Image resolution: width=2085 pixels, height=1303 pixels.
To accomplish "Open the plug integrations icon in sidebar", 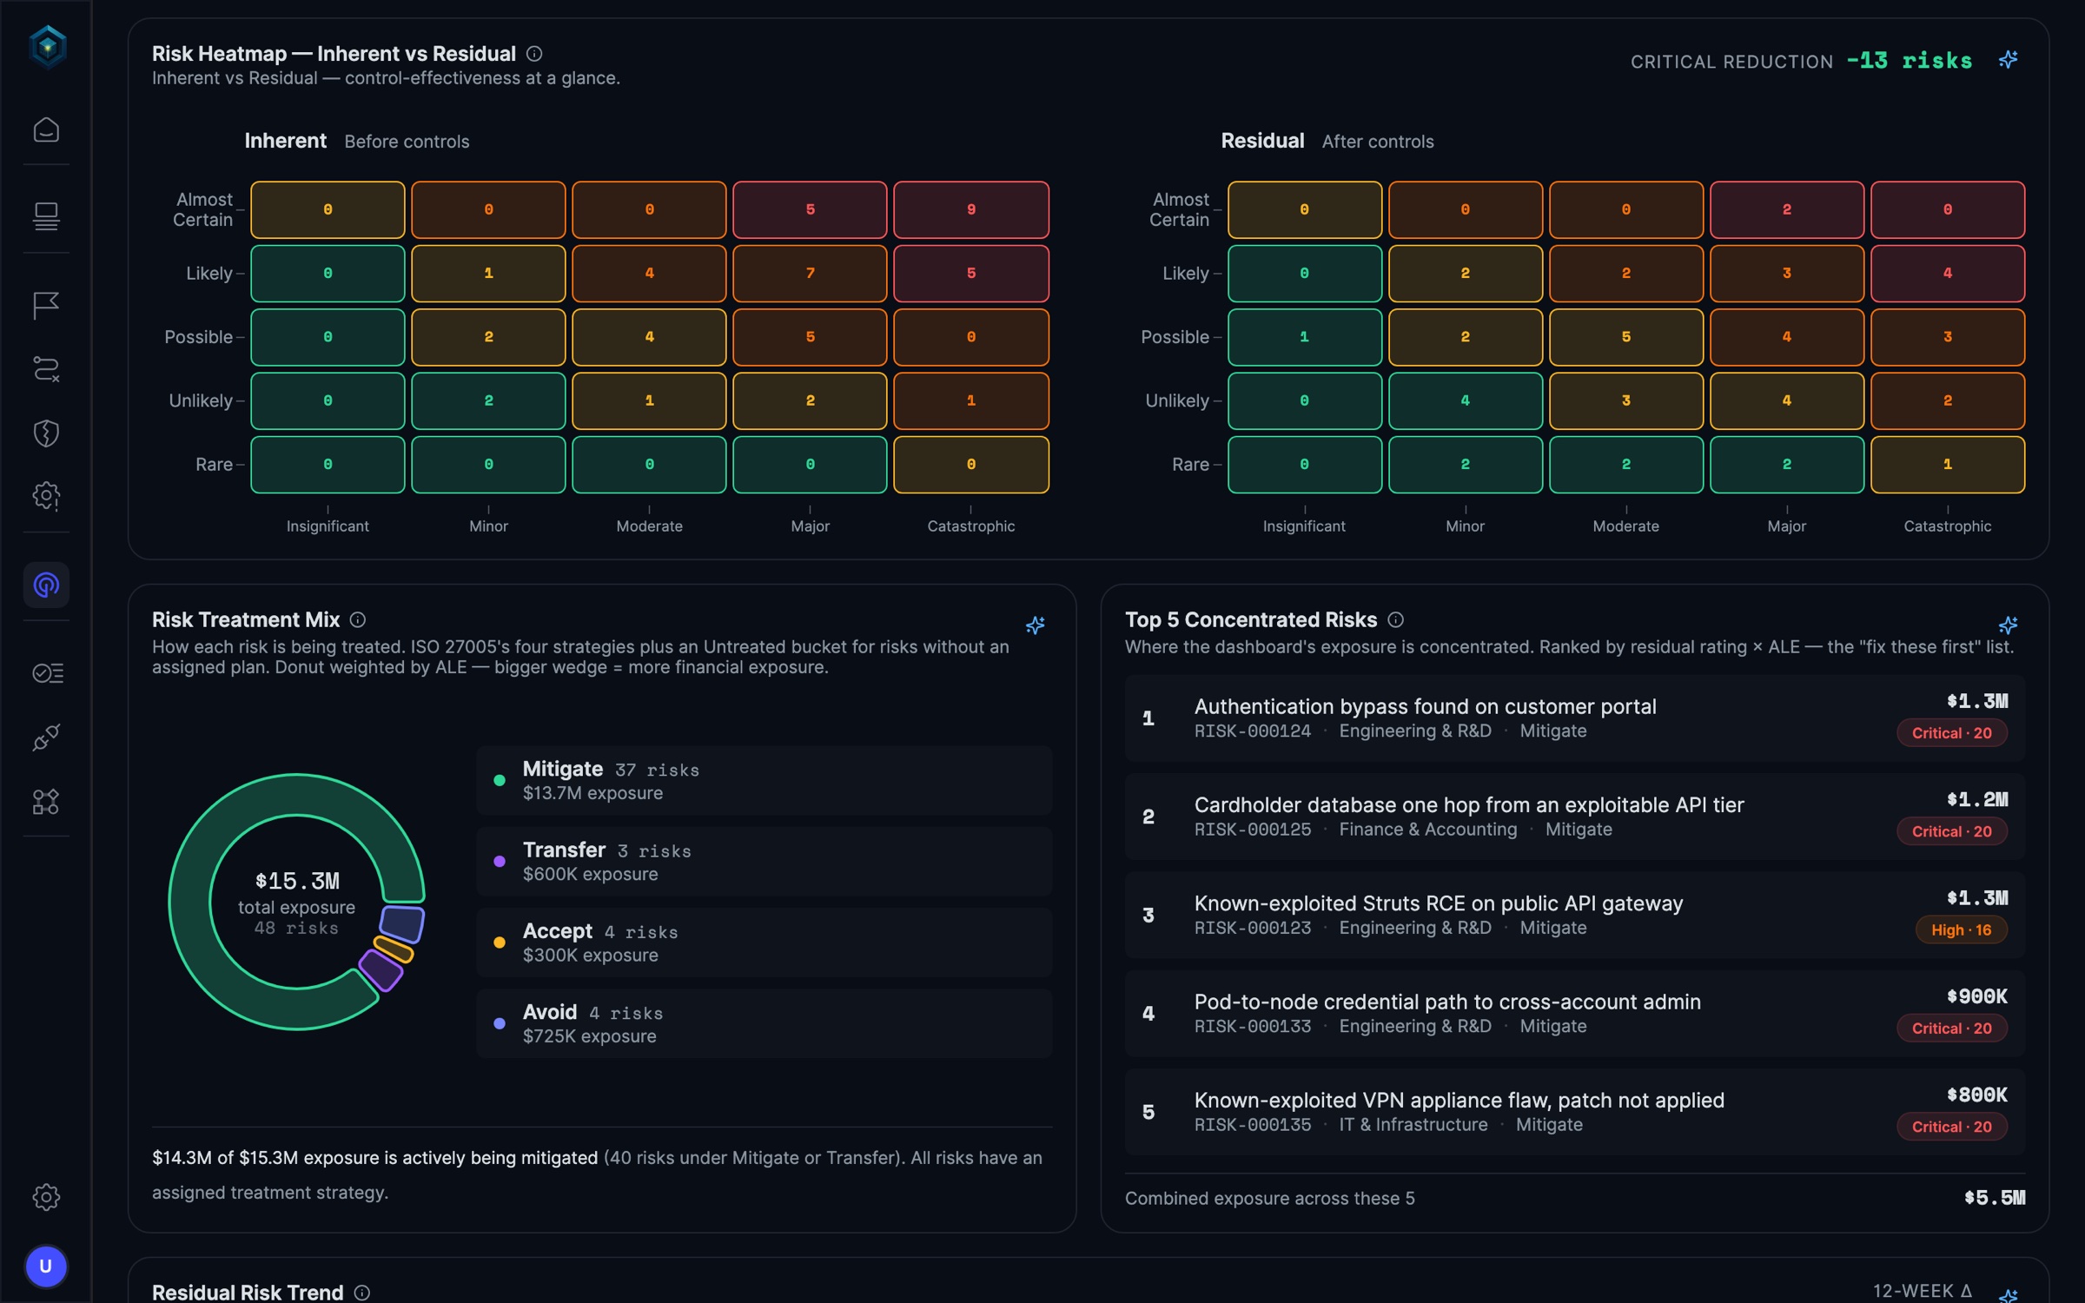I will [x=46, y=737].
